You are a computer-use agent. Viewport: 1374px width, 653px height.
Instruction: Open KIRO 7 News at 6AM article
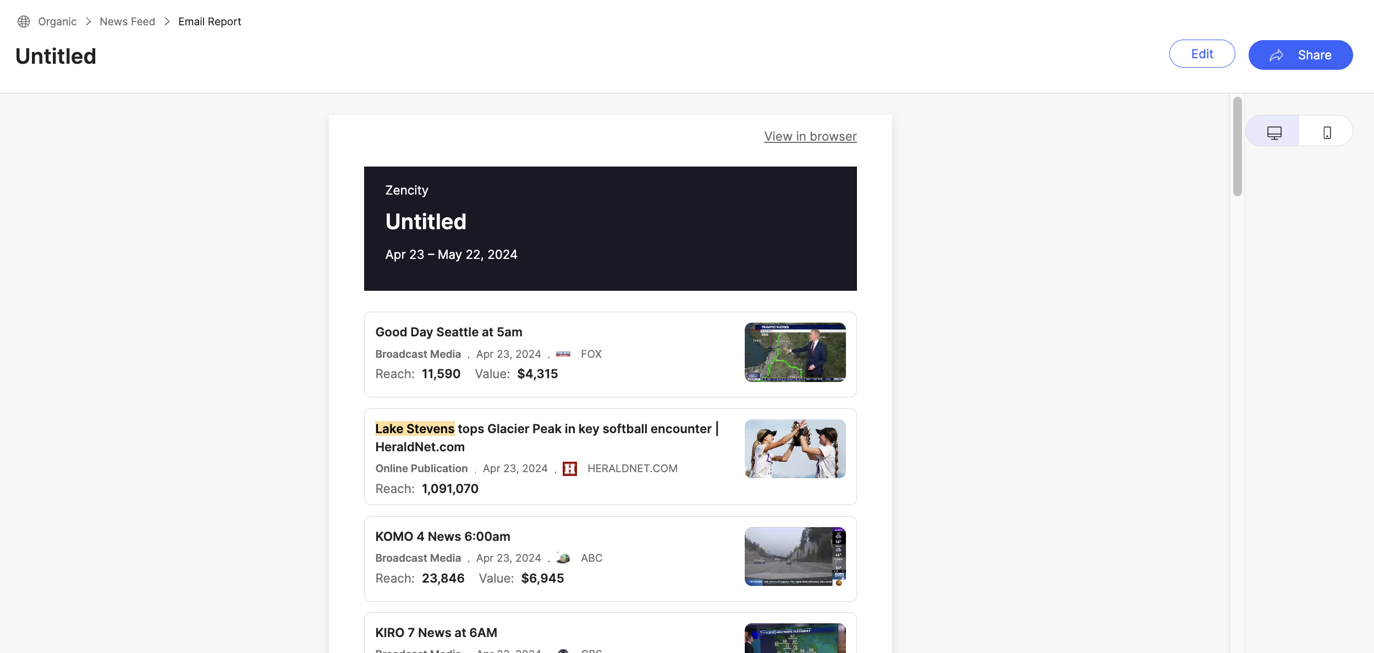pos(436,633)
